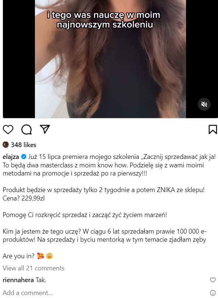Image resolution: width=218 pixels, height=298 pixels.
Task: Click the liker avatar beside 348 likes
Action: coord(6,145)
